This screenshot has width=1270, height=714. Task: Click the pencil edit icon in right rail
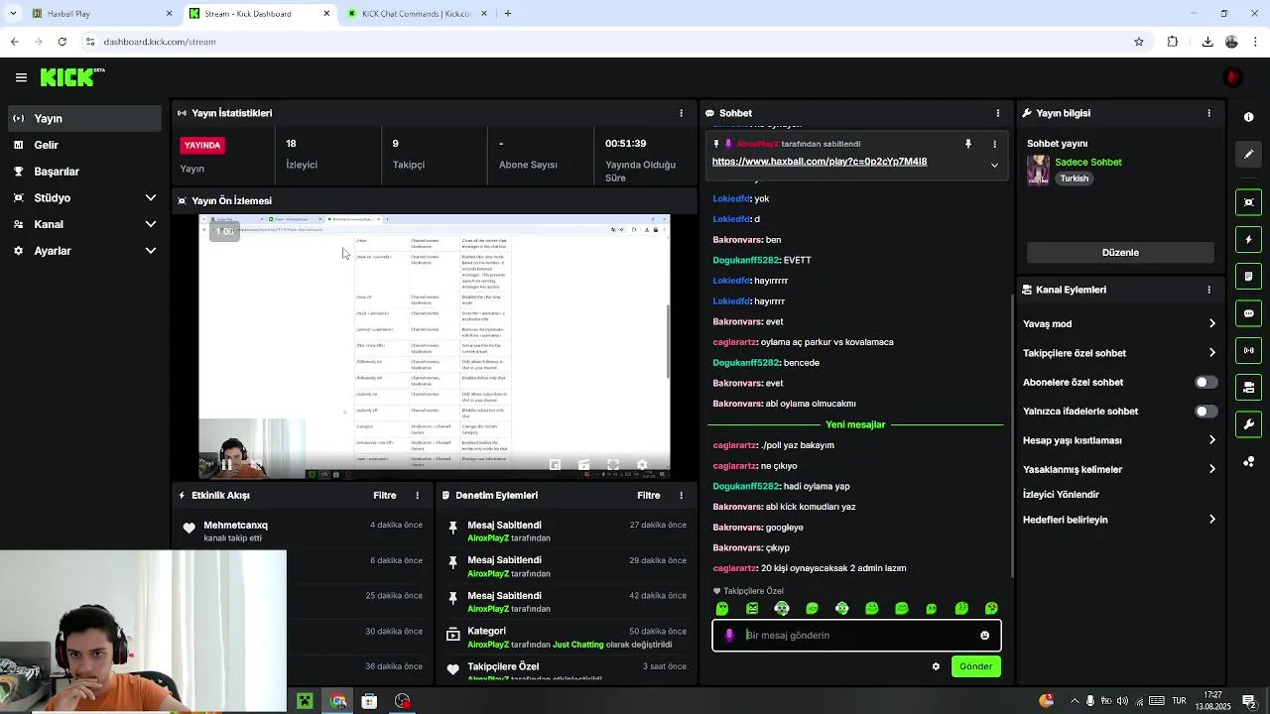pos(1248,154)
